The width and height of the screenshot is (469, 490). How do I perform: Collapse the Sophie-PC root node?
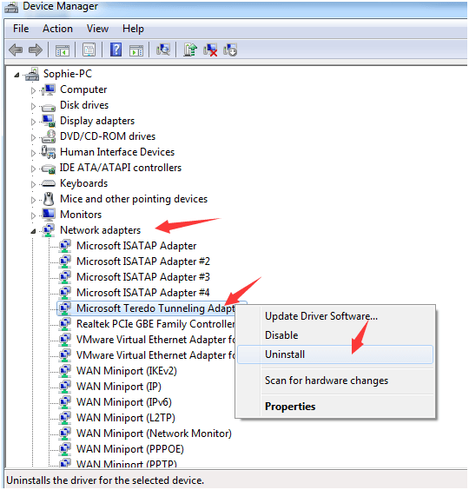pos(17,75)
